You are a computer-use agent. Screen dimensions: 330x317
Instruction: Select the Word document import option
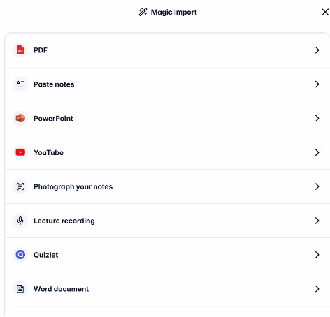pos(168,289)
